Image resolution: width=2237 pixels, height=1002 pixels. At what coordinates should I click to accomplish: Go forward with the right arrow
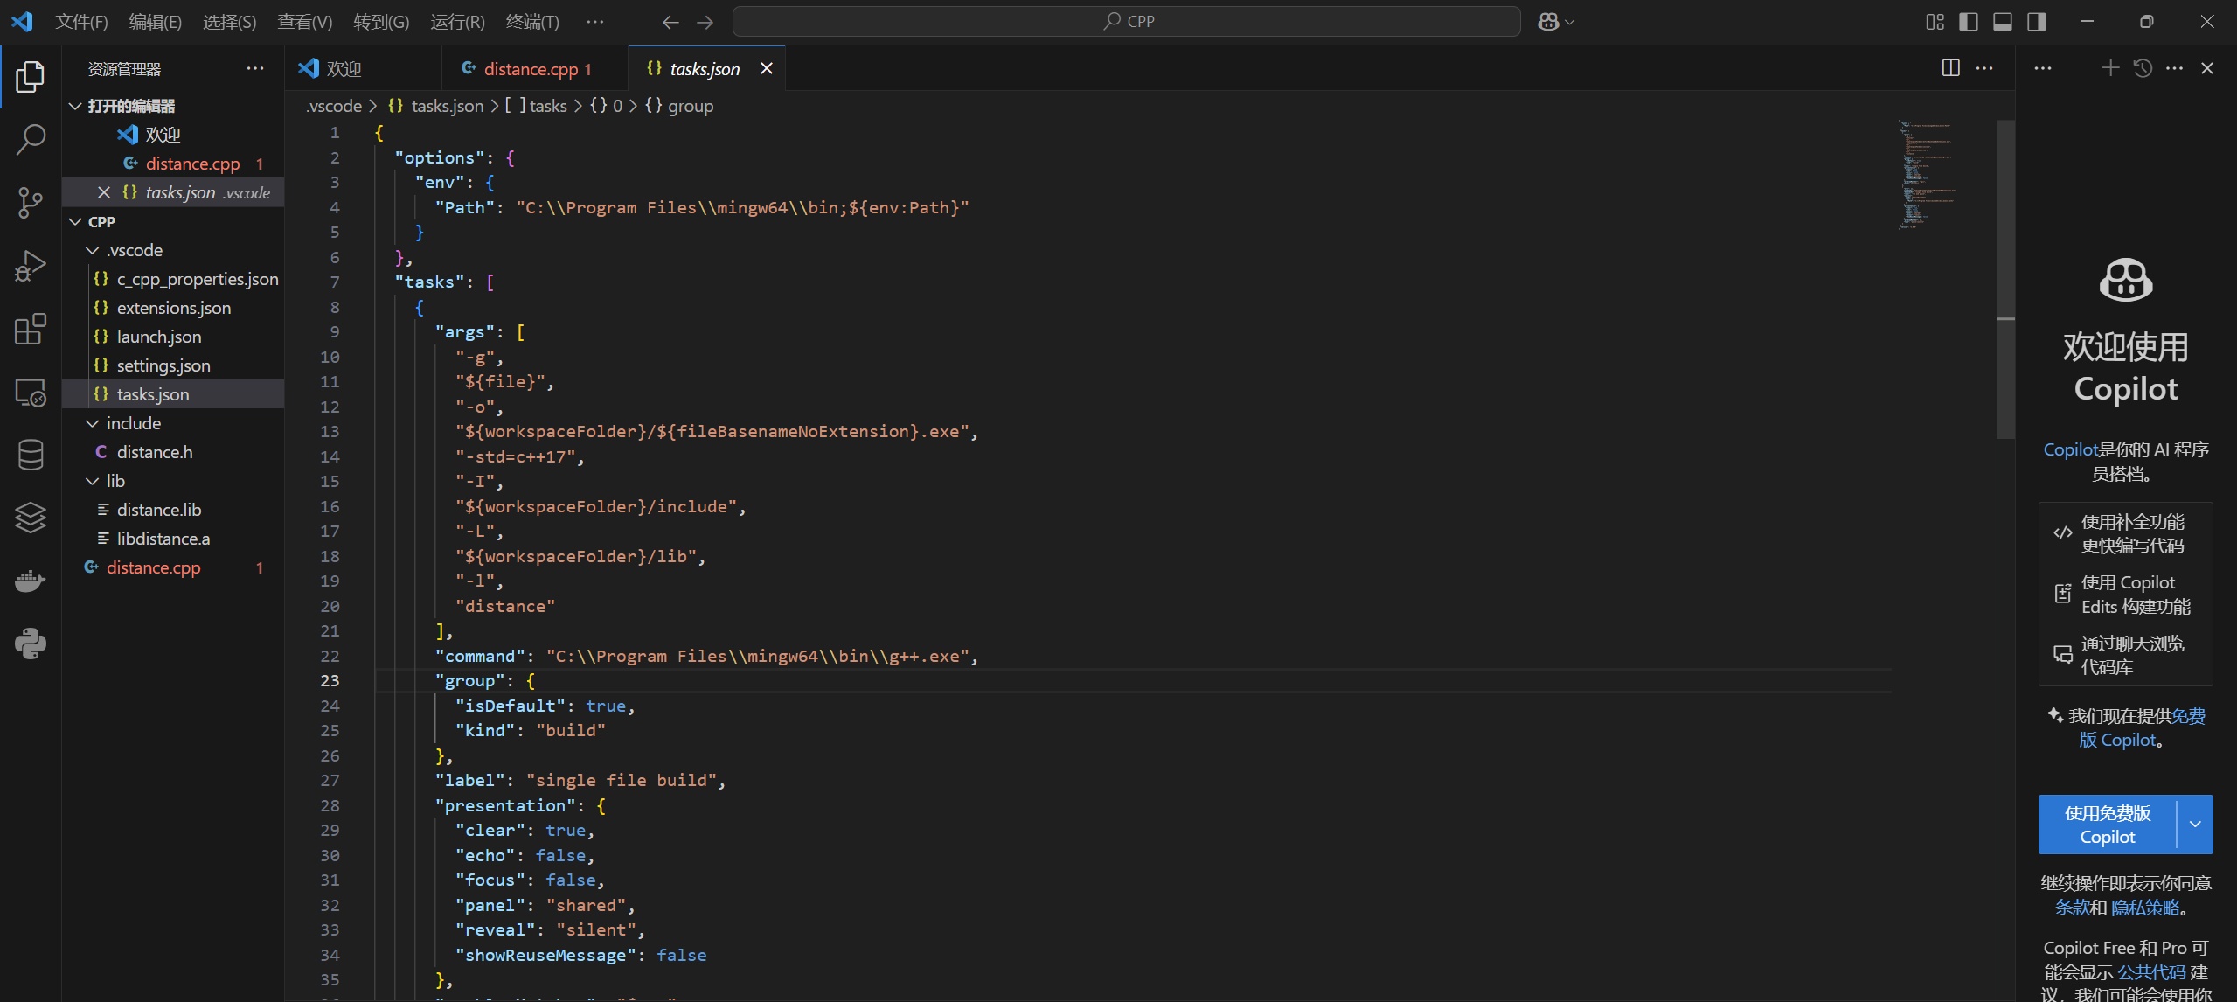click(x=705, y=22)
